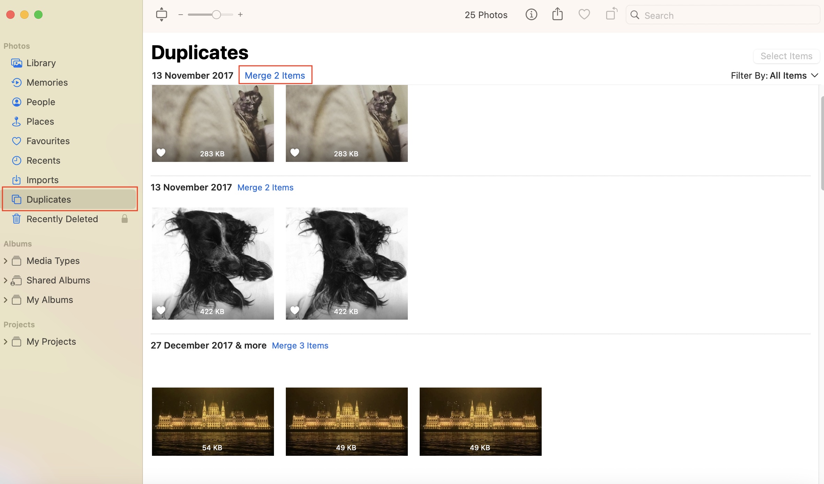Adjust the thumbnail zoom slider knob
Viewport: 824px width, 484px height.
coord(216,15)
